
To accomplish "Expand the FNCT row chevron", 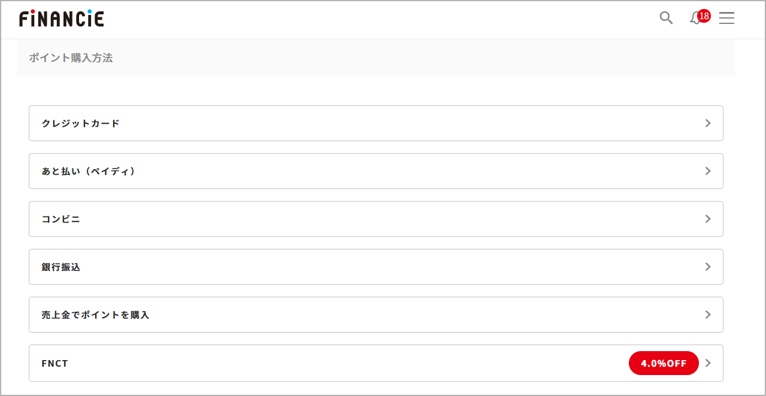I will [708, 363].
